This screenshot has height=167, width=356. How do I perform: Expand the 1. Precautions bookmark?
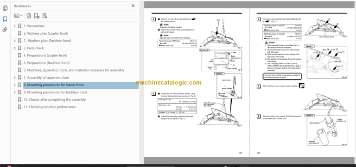pos(15,26)
